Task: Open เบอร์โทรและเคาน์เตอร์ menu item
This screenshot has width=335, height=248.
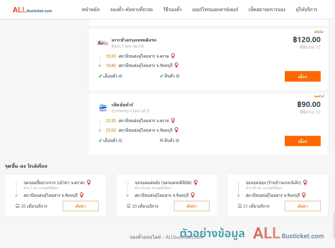Action: pos(215,10)
